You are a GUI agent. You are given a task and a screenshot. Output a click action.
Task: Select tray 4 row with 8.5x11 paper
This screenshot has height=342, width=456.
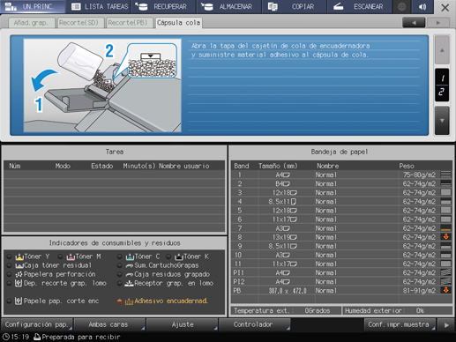click(341, 202)
